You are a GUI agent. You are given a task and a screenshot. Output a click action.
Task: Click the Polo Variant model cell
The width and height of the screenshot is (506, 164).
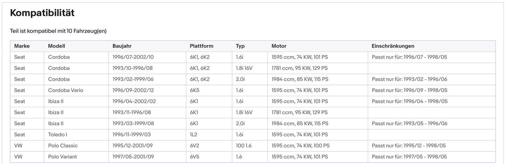[x=62, y=157]
